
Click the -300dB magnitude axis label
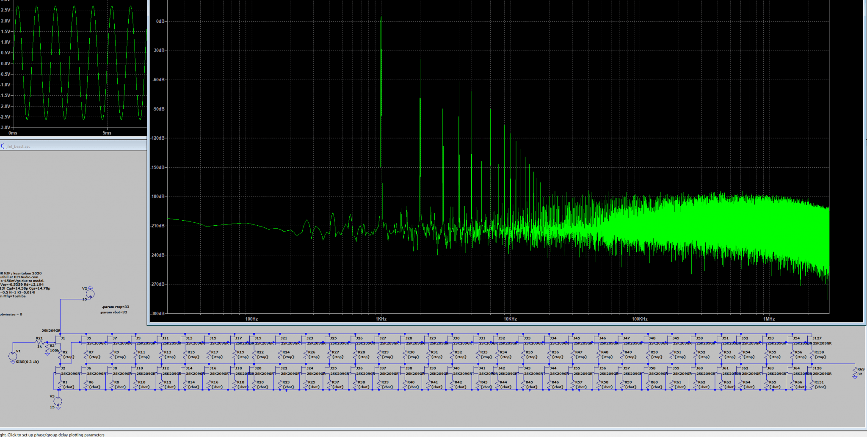coord(157,313)
